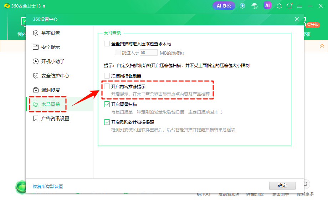
Task: Click the umbrella protection icon in titlebar
Action: pos(255,5)
